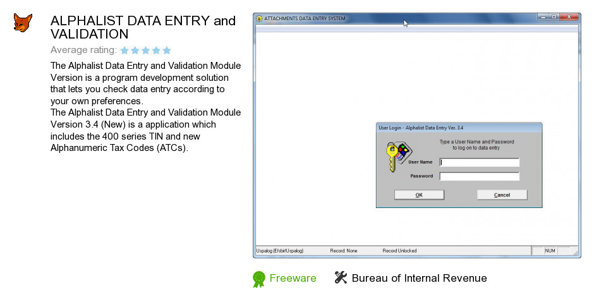
Task: Click the fox application icon
Action: pos(23,22)
